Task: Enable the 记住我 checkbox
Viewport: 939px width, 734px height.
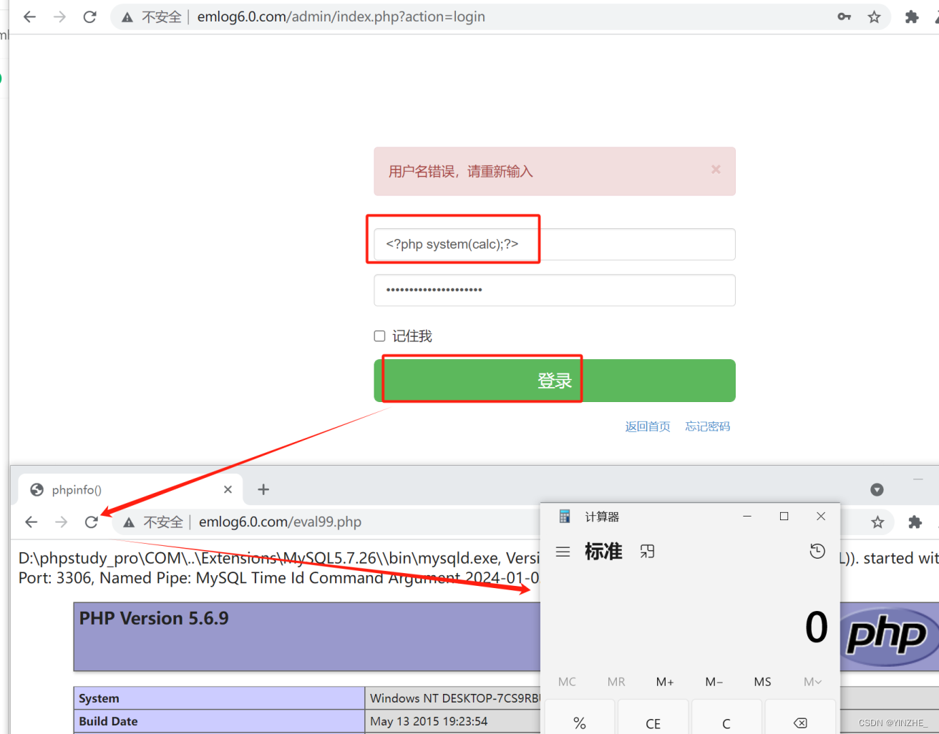Action: tap(379, 336)
